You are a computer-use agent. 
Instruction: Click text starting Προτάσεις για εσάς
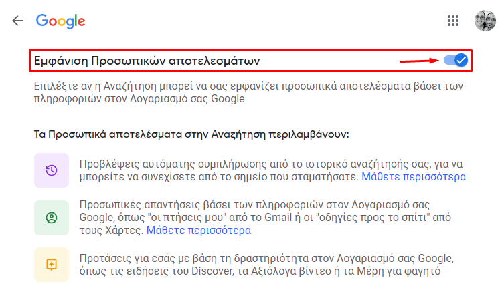(266, 265)
